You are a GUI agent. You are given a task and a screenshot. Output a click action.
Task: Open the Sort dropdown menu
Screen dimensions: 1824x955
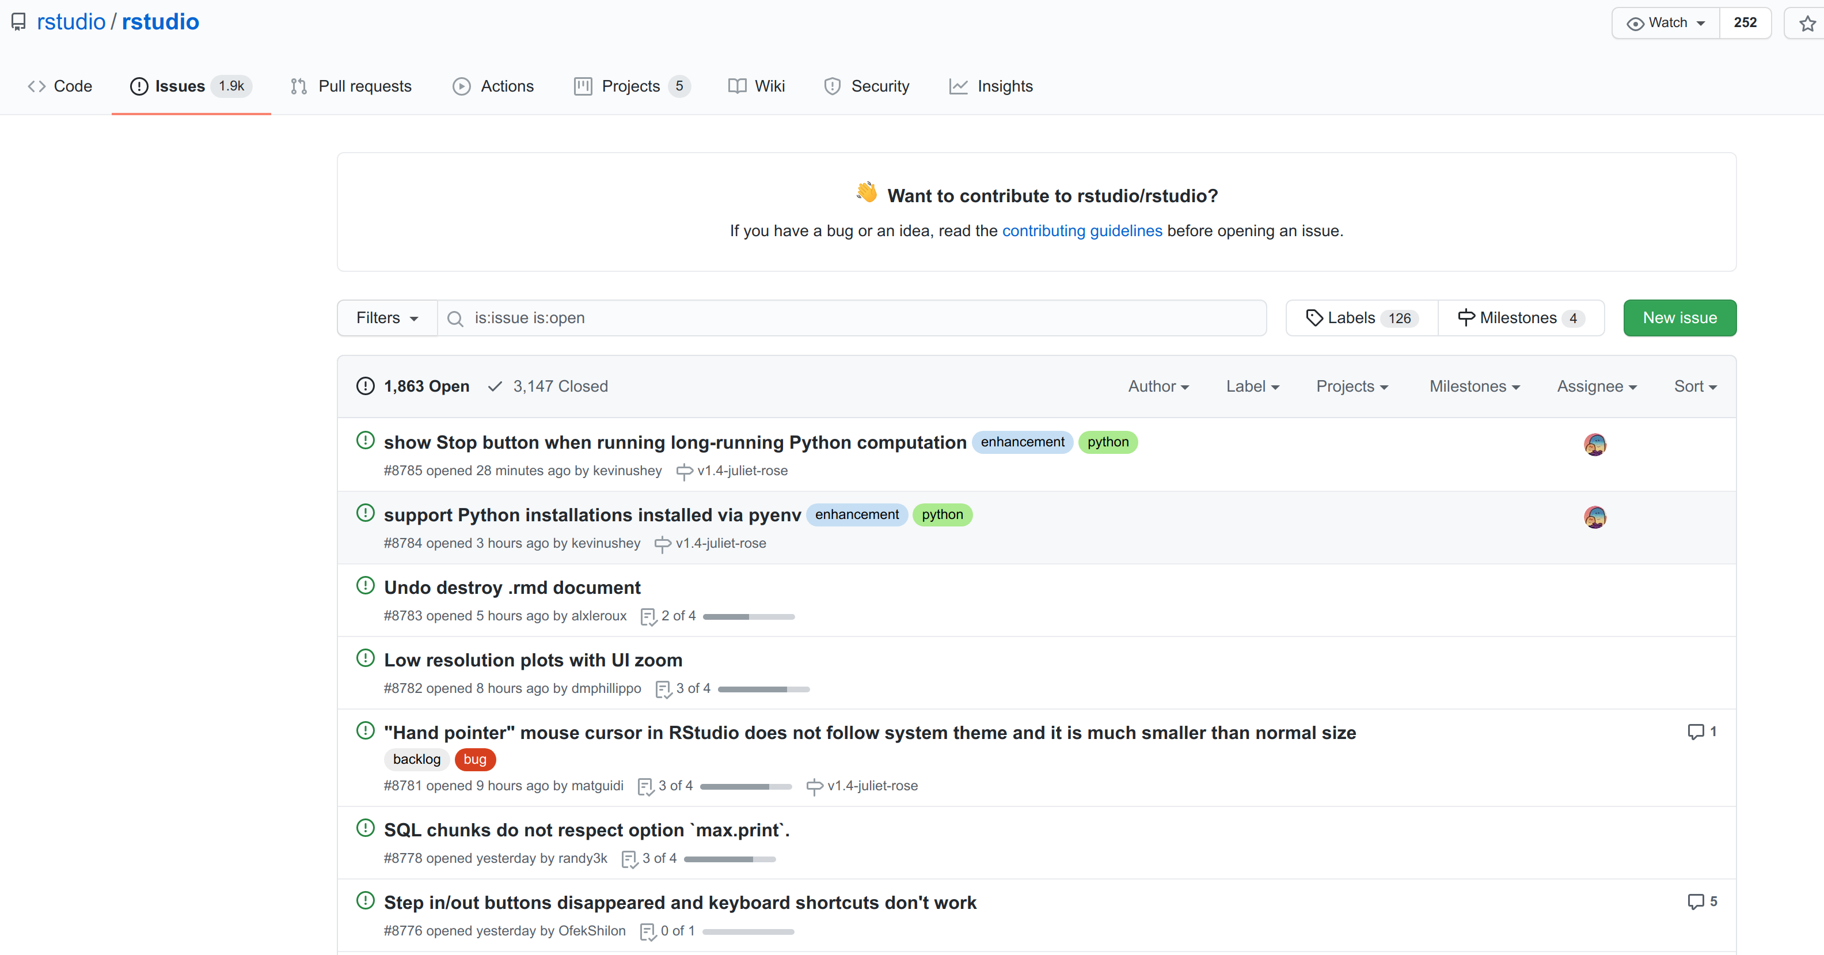(x=1694, y=386)
